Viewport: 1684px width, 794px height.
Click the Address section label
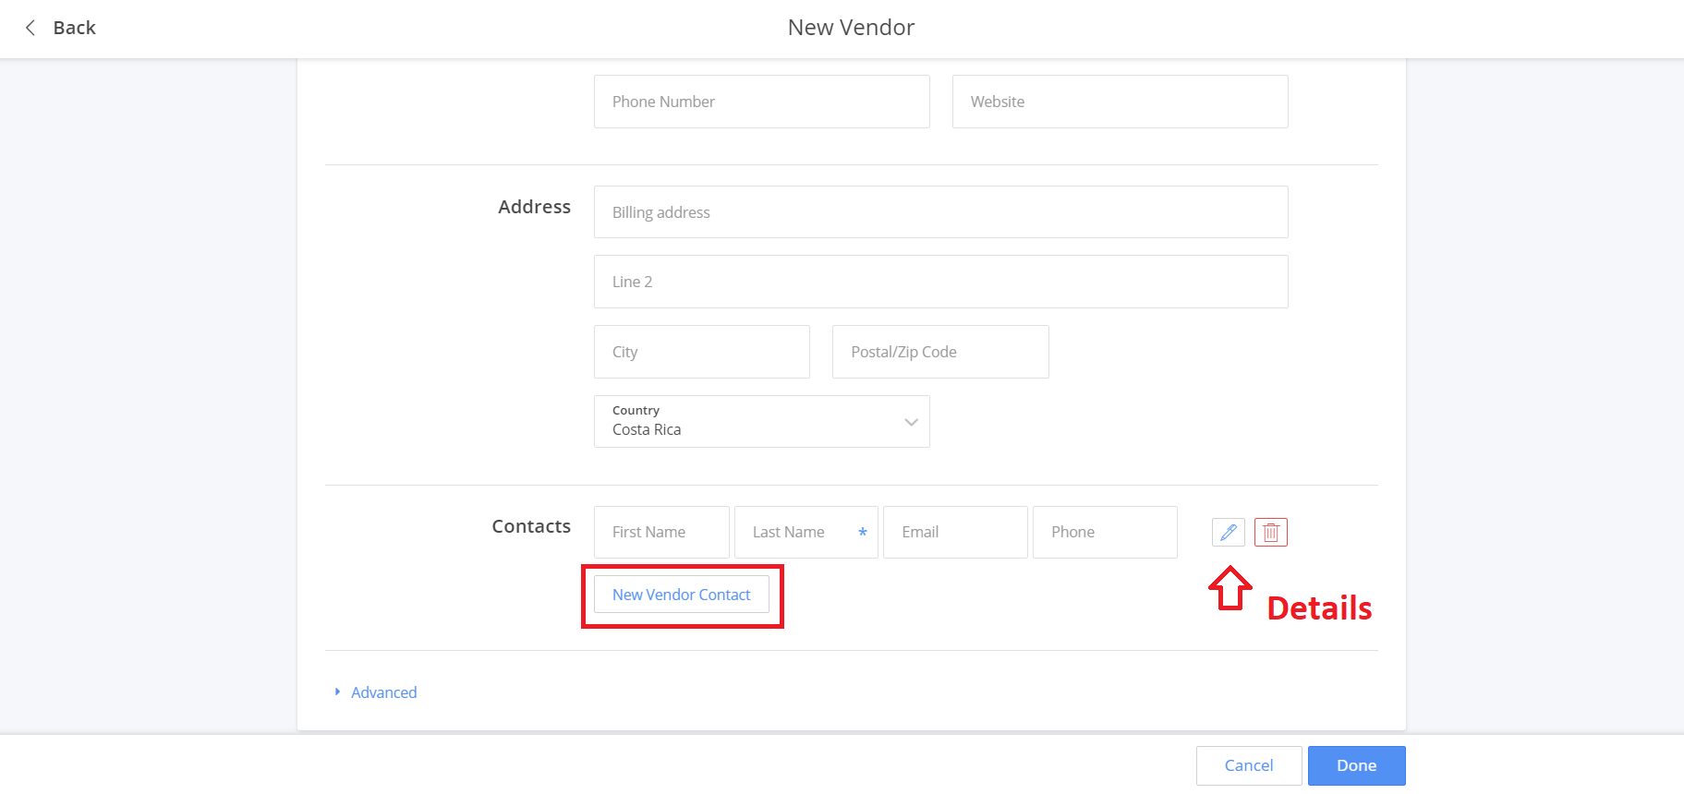534,207
